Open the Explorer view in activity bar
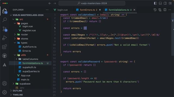The height and width of the screenshot is (97, 174). (x=4, y=11)
